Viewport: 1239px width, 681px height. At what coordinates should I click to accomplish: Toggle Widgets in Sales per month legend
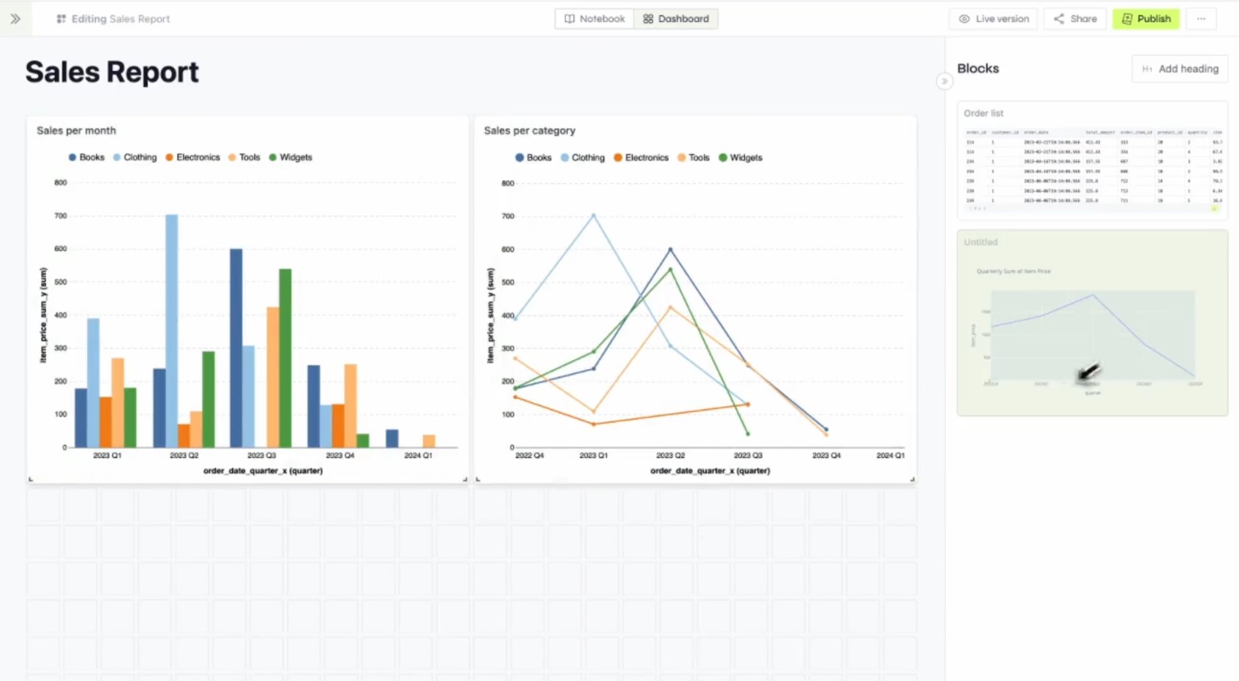coord(290,157)
